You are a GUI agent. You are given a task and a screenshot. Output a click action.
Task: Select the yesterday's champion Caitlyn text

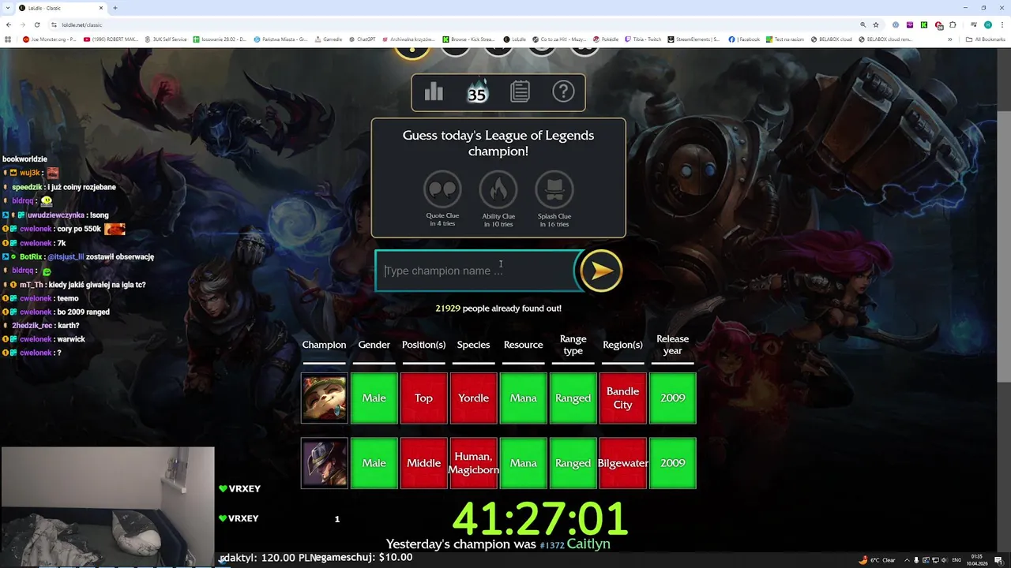(x=588, y=544)
